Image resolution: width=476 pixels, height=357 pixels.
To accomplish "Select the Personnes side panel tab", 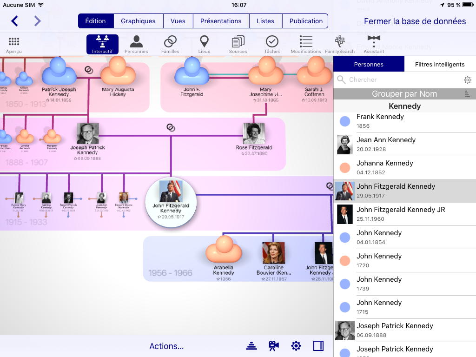I will [x=369, y=64].
